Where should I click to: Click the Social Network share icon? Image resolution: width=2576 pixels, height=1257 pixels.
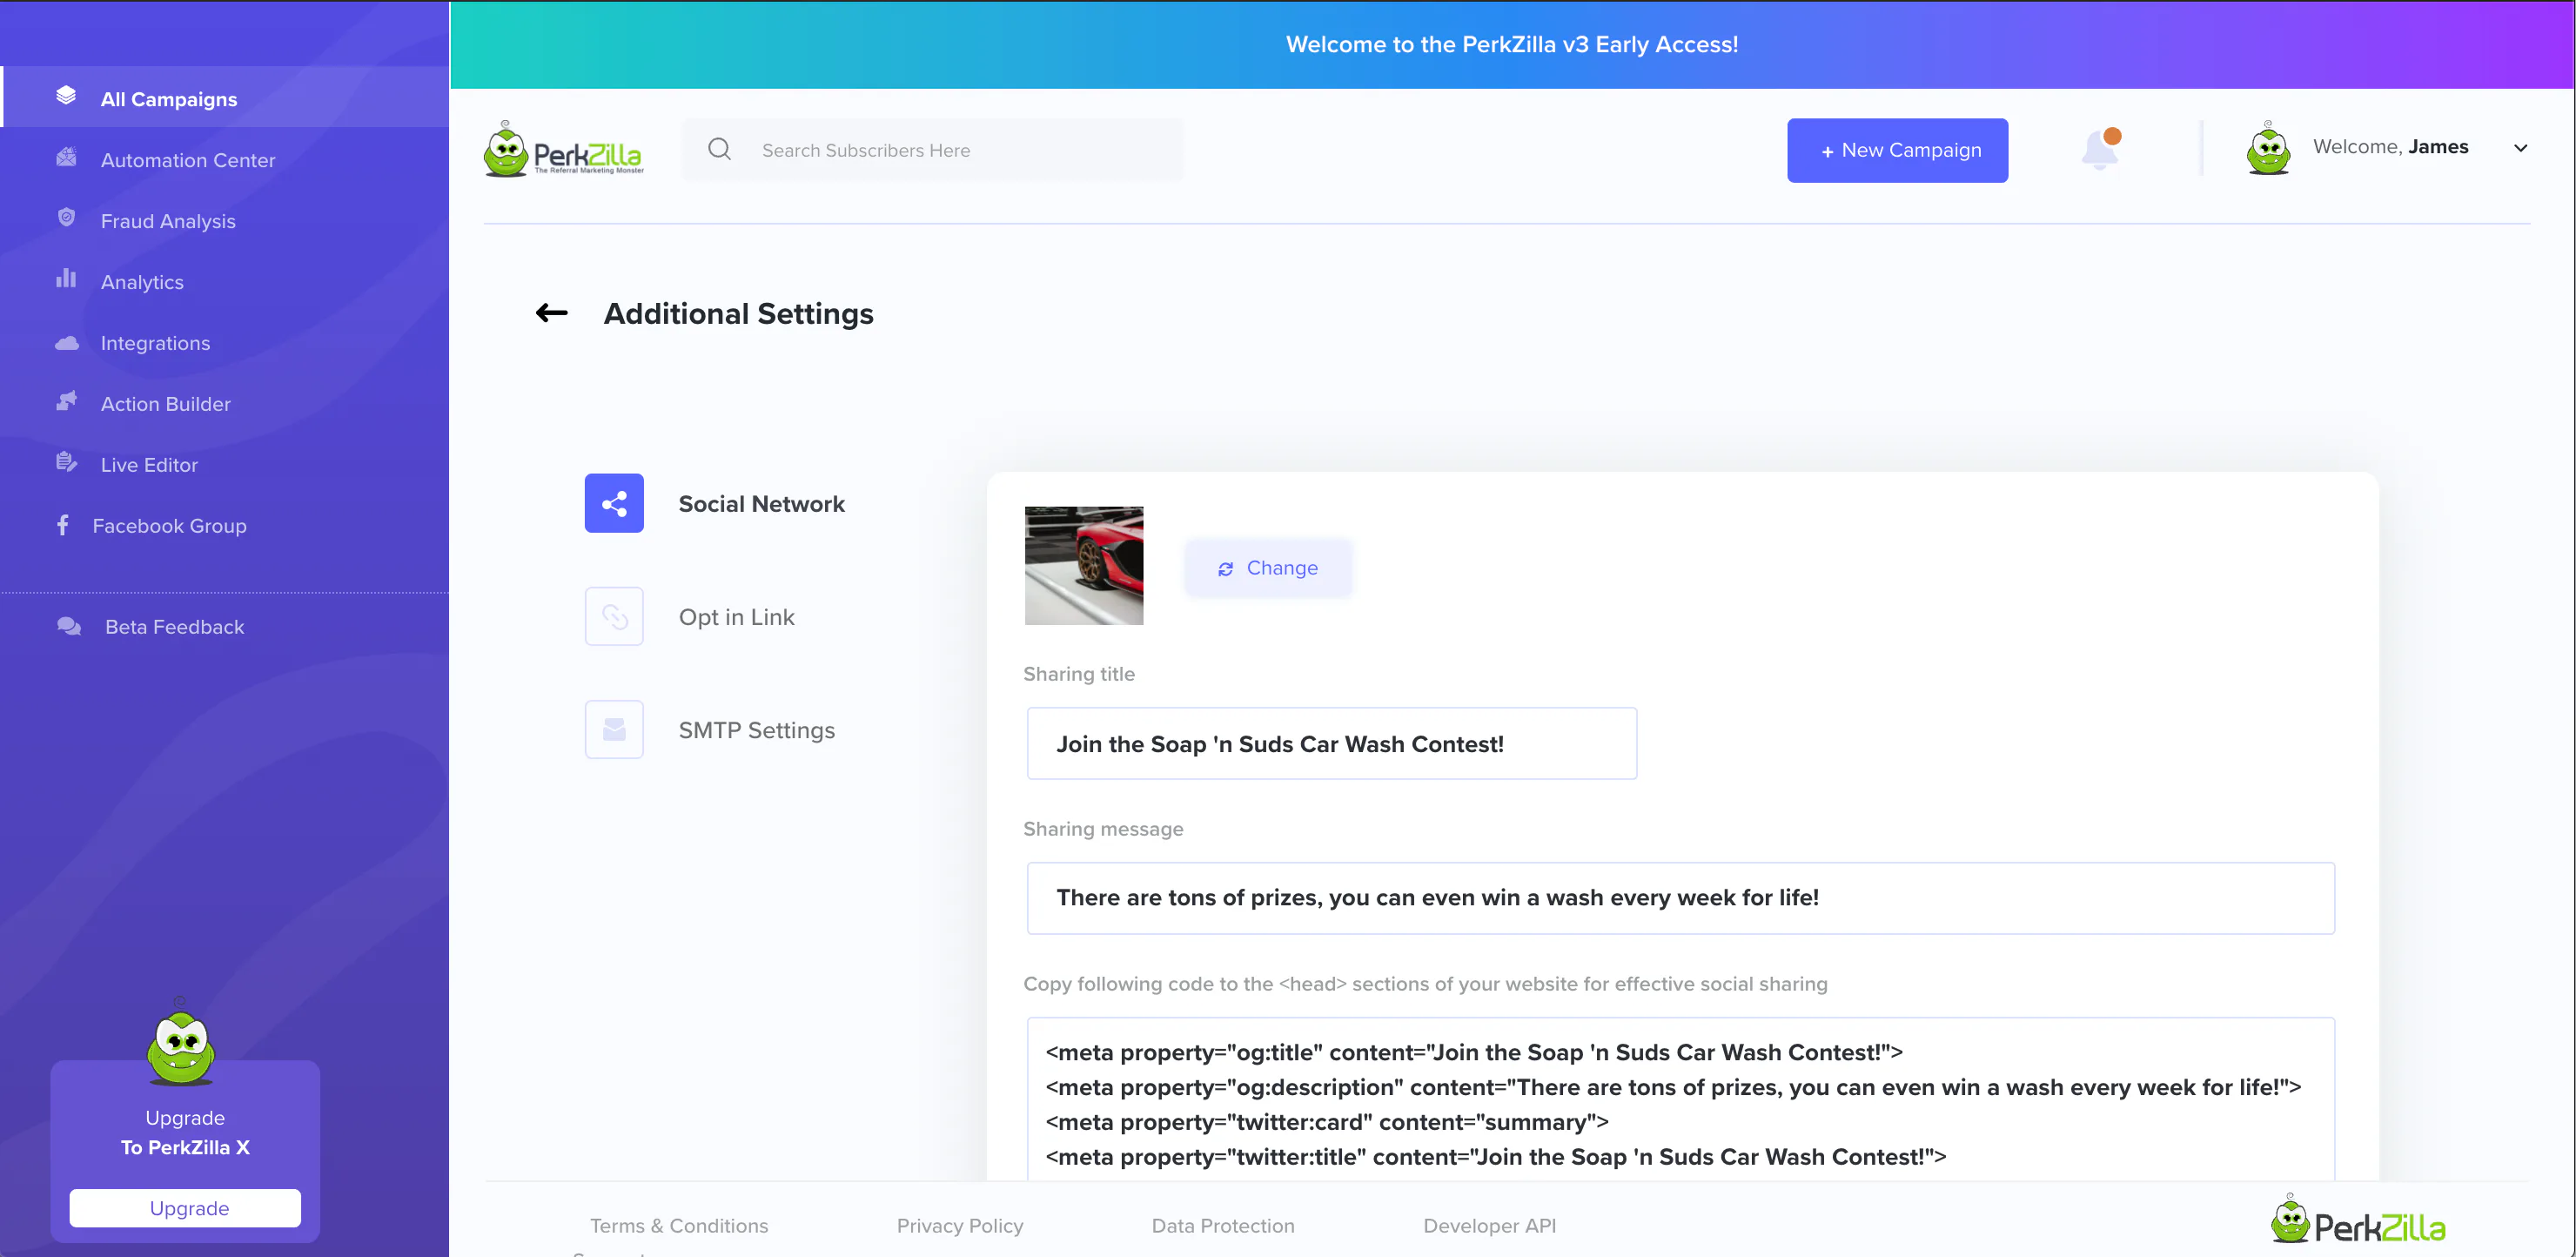coord(614,503)
